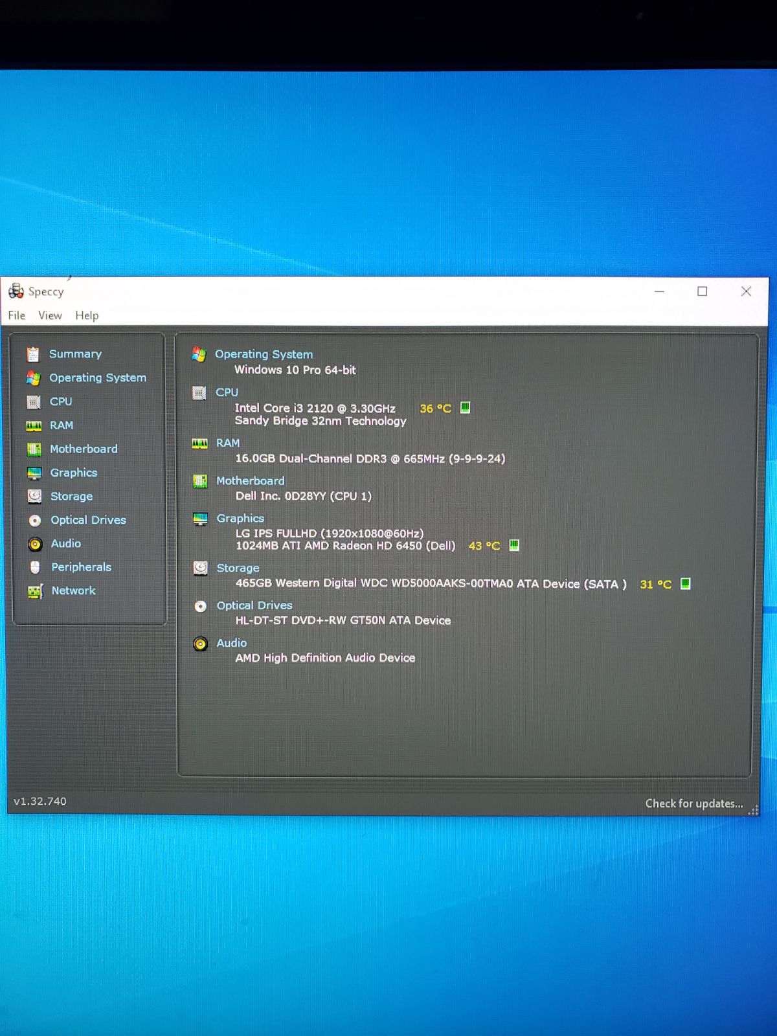Click the green graphics temperature indicator icon
Image resolution: width=777 pixels, height=1036 pixels.
click(x=514, y=545)
